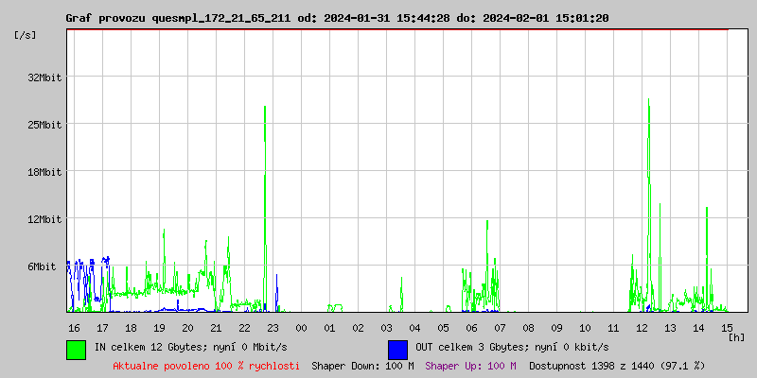Click the 6Mbit y-axis label
This screenshot has width=757, height=378.
42,266
